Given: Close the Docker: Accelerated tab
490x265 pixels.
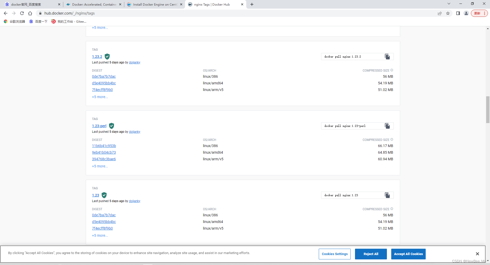Looking at the screenshot, I should [120, 4].
